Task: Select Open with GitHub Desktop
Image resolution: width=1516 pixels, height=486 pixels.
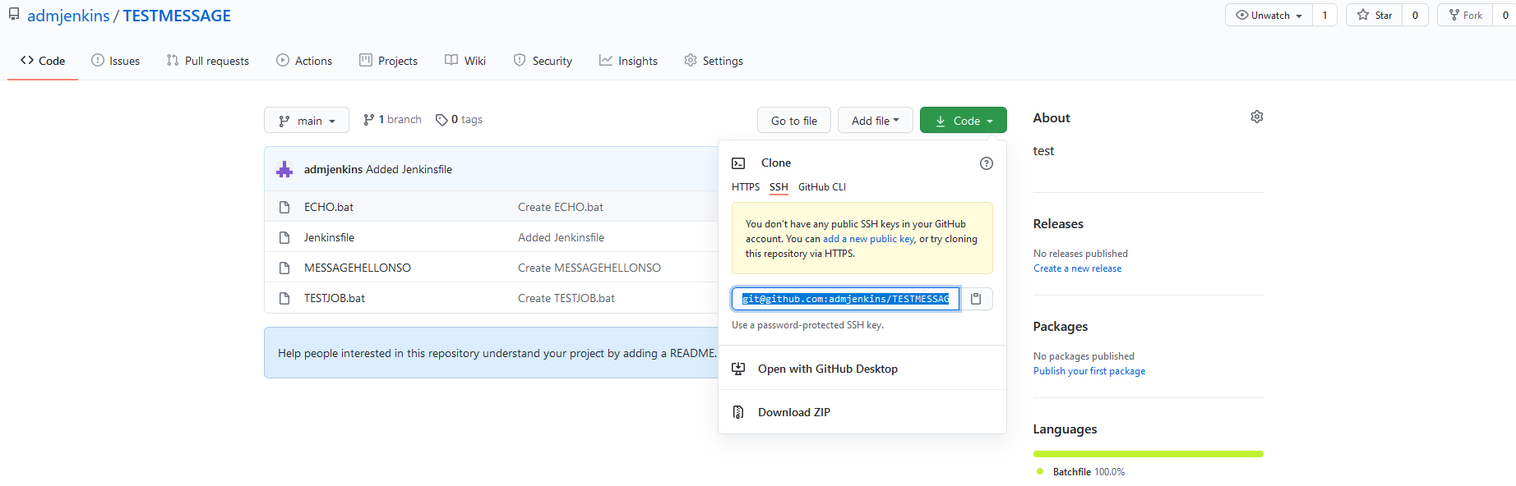Action: pyautogui.click(x=862, y=369)
